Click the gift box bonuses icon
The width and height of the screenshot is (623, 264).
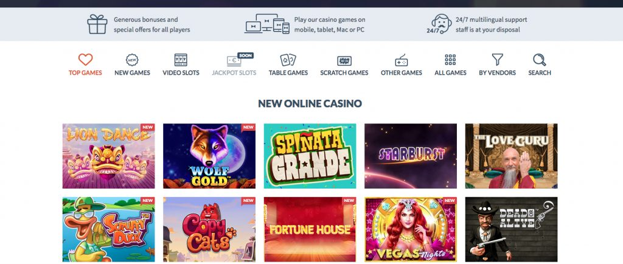pyautogui.click(x=97, y=24)
